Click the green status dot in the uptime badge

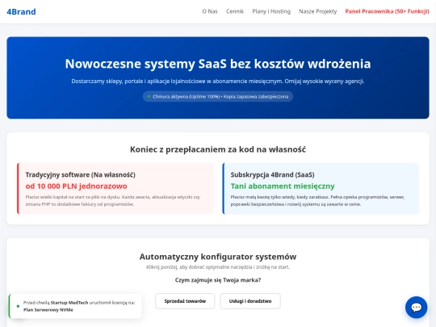click(149, 97)
